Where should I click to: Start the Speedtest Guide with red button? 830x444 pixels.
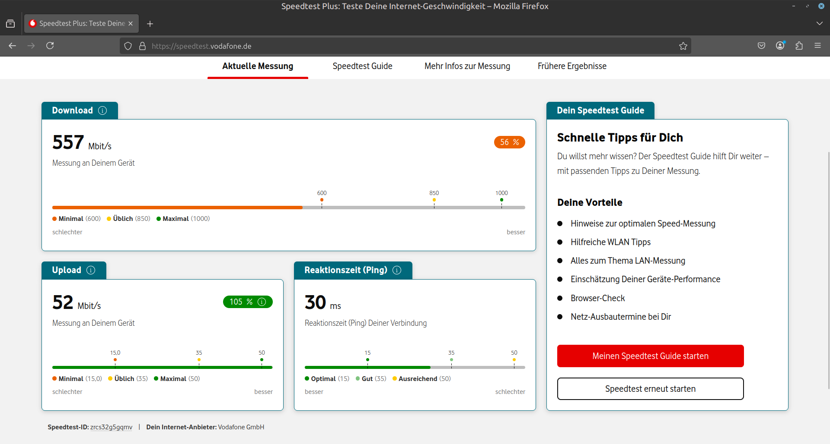(650, 356)
